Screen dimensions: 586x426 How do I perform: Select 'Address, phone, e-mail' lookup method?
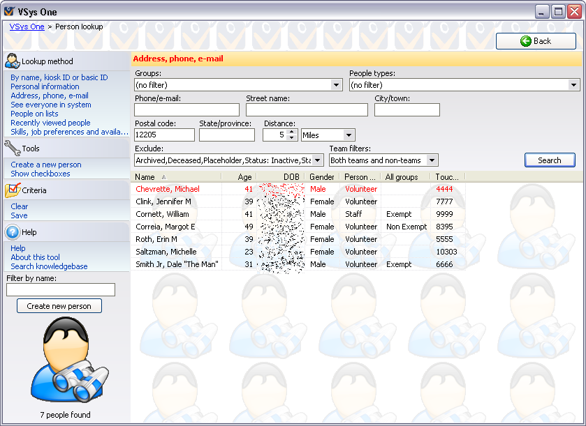(x=50, y=96)
